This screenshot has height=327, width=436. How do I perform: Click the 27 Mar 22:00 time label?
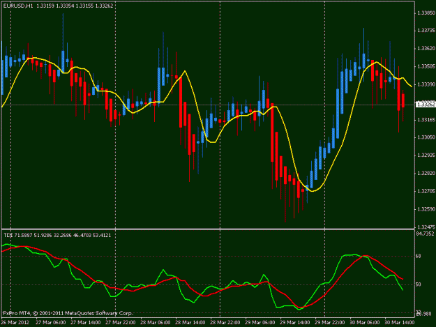pos(121,323)
